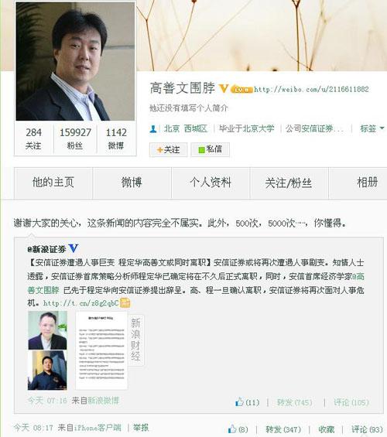Send a message via 私信 button
The width and height of the screenshot is (387, 437).
pyautogui.click(x=211, y=149)
